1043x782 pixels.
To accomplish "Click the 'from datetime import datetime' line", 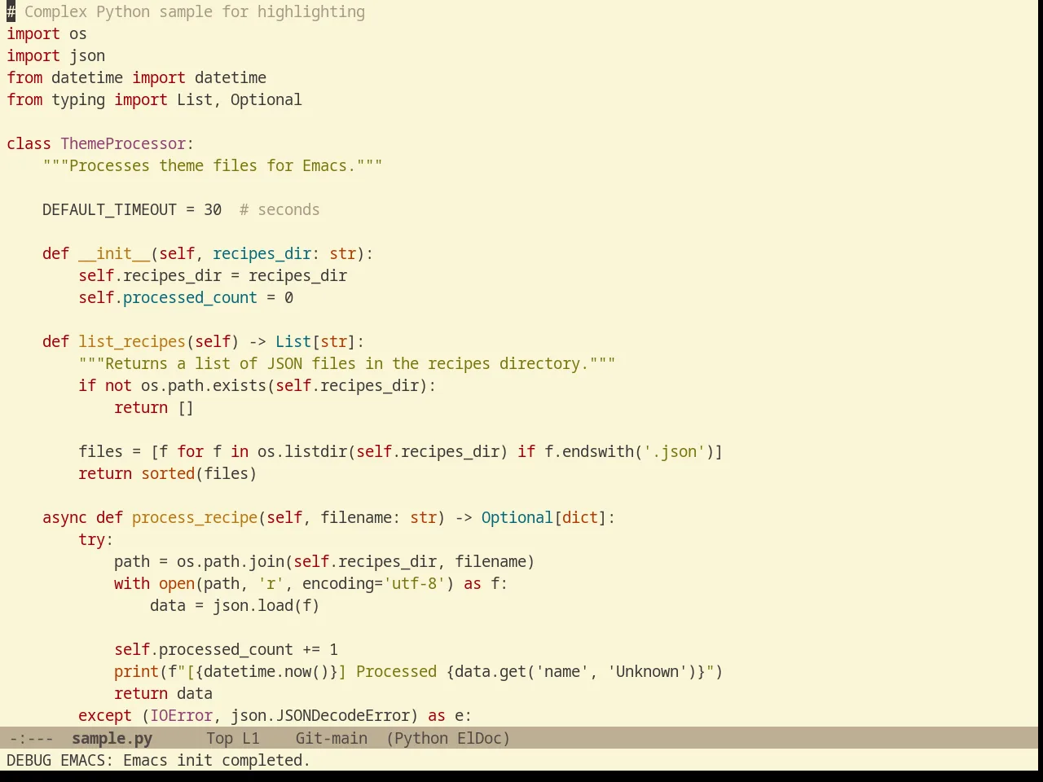I will click(136, 77).
